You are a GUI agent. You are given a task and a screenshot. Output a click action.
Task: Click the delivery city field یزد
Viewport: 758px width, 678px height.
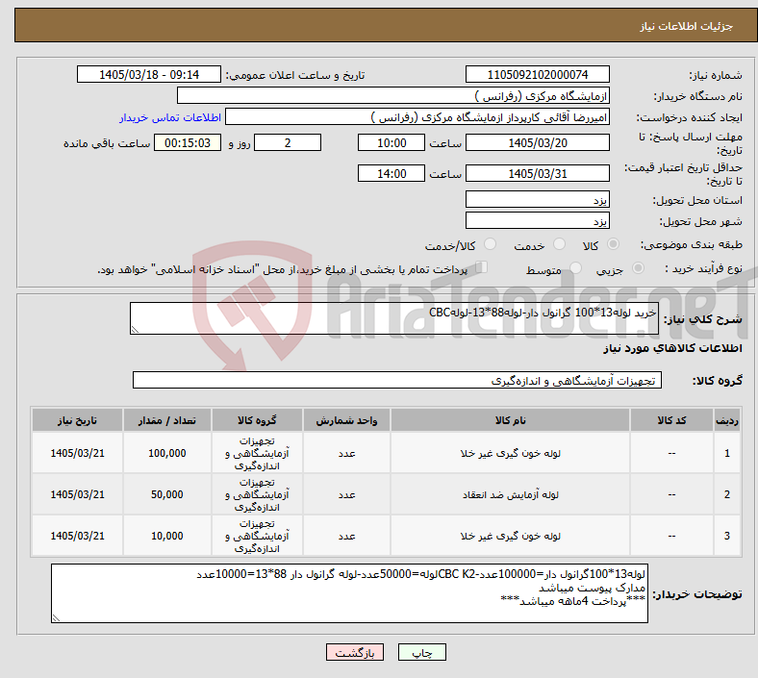(538, 220)
